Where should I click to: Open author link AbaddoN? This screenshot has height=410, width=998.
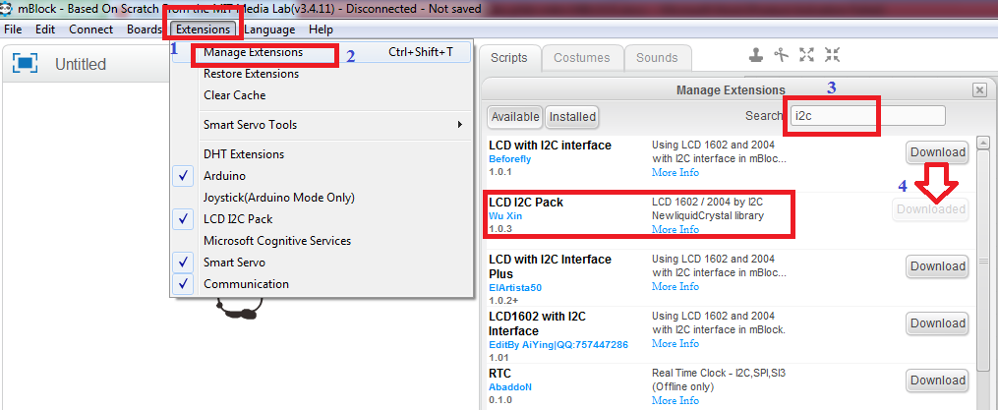coord(510,387)
